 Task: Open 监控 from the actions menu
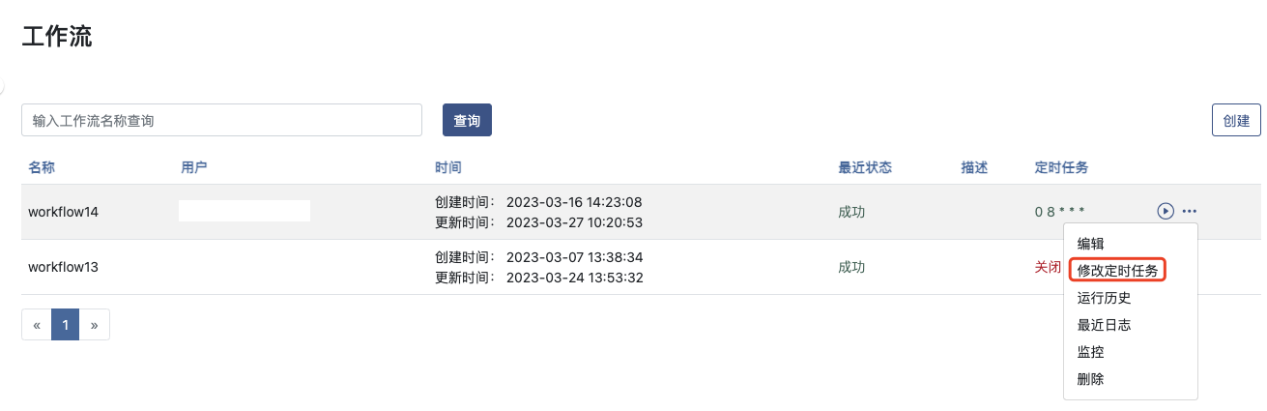pos(1090,352)
